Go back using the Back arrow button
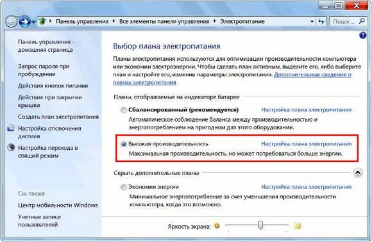Viewport: 372px width, 242px height. (11, 22)
